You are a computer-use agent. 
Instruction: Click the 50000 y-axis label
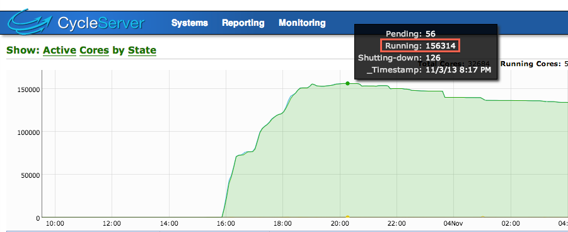pos(30,175)
